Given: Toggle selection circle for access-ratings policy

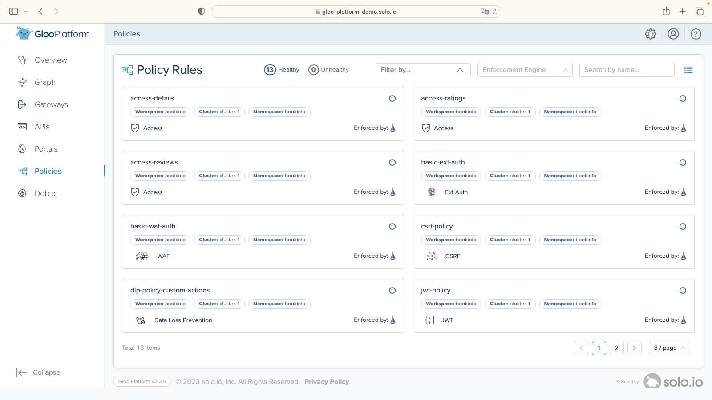Looking at the screenshot, I should pos(683,98).
